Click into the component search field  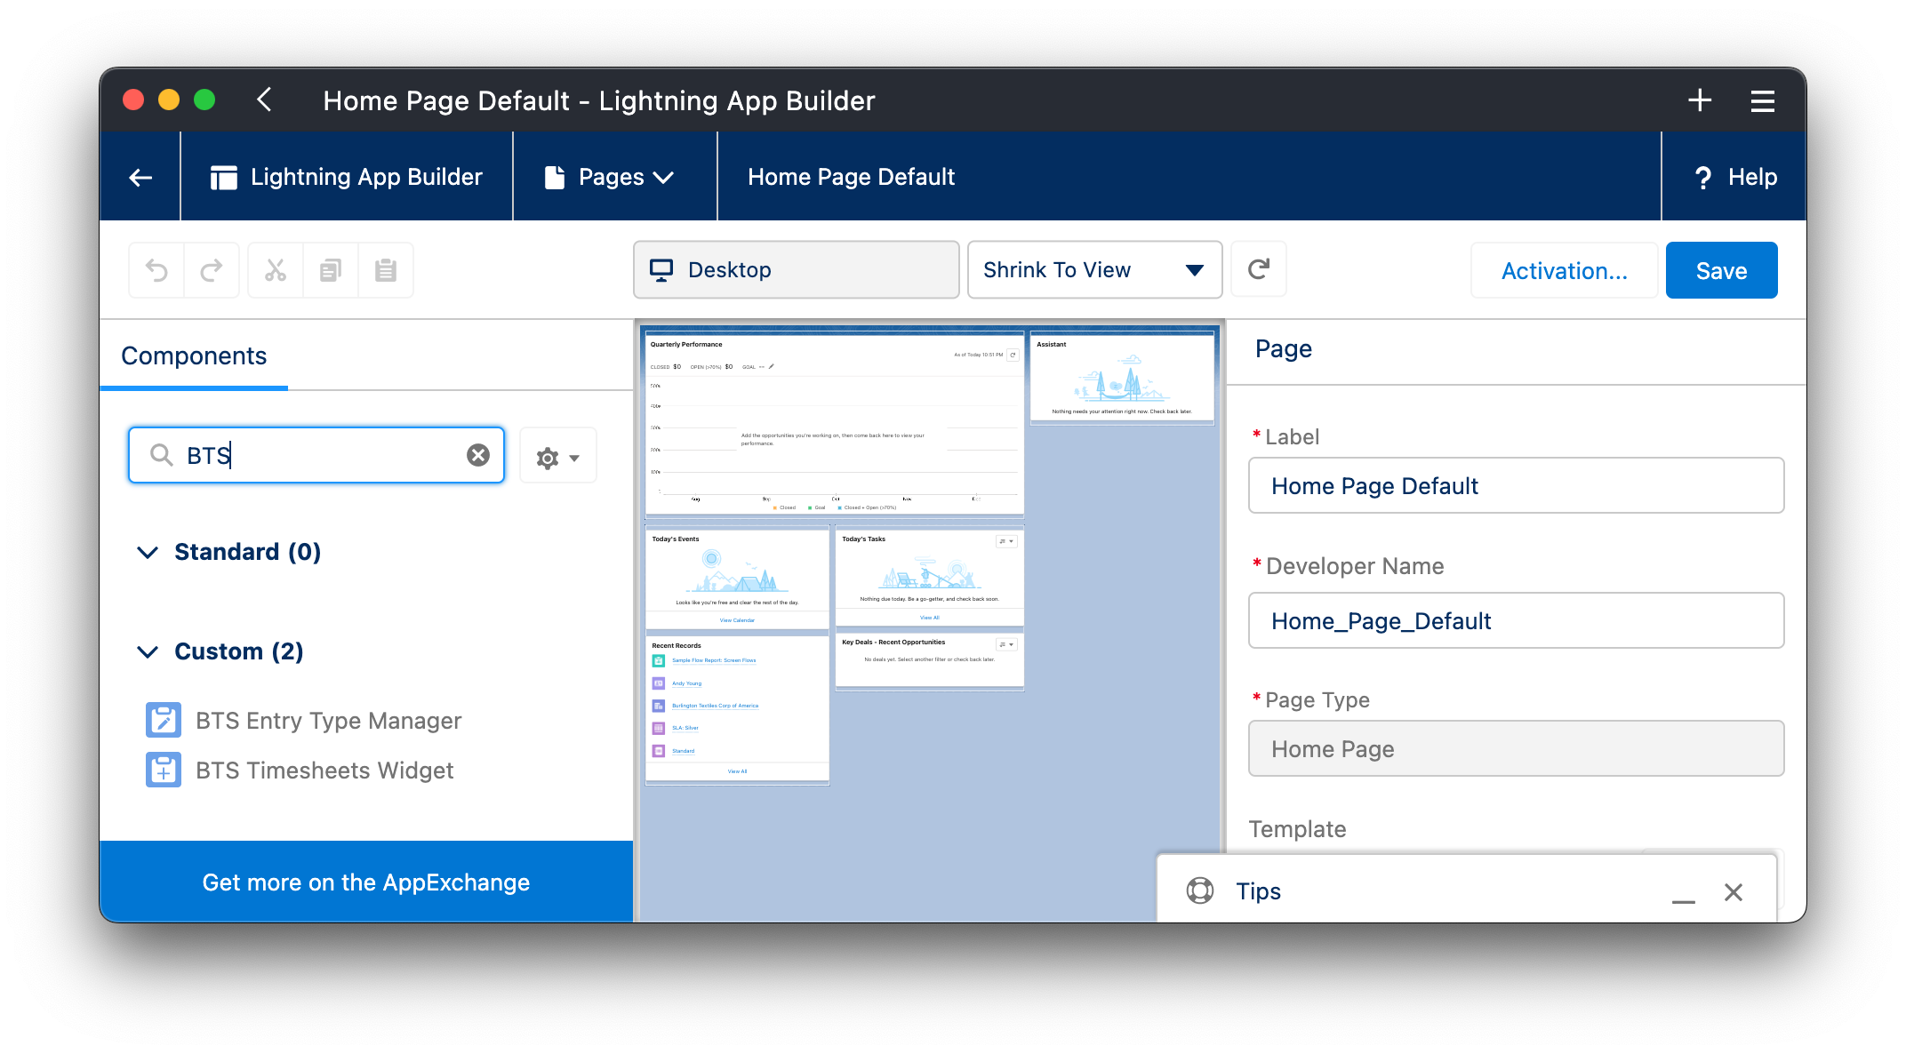coord(316,455)
